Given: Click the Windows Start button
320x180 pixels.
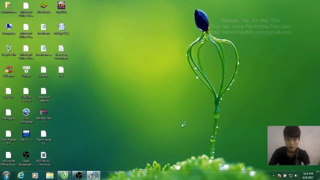Looking at the screenshot, I should point(6,175).
